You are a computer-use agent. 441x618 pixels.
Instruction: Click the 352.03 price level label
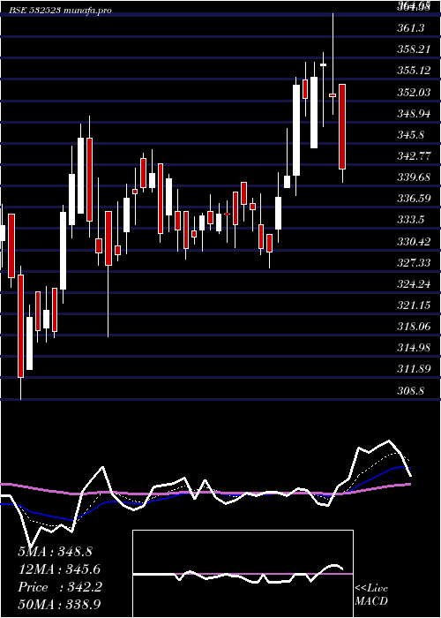click(413, 92)
